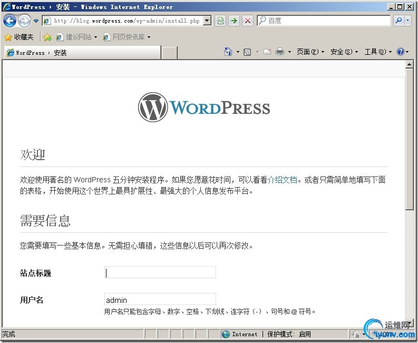Open the 收藏夹 favorites button
Image resolution: width=418 pixels, height=343 pixels.
click(19, 37)
